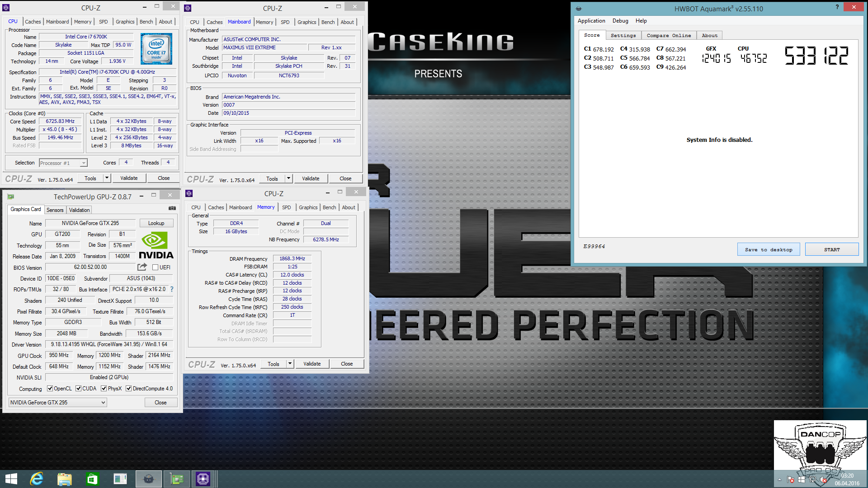Viewport: 868px width, 488px height.
Task: Launch Internet Explorer from the taskbar
Action: click(x=36, y=479)
